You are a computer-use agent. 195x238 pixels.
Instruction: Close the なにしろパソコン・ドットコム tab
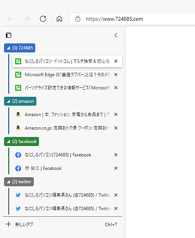(x=116, y=61)
